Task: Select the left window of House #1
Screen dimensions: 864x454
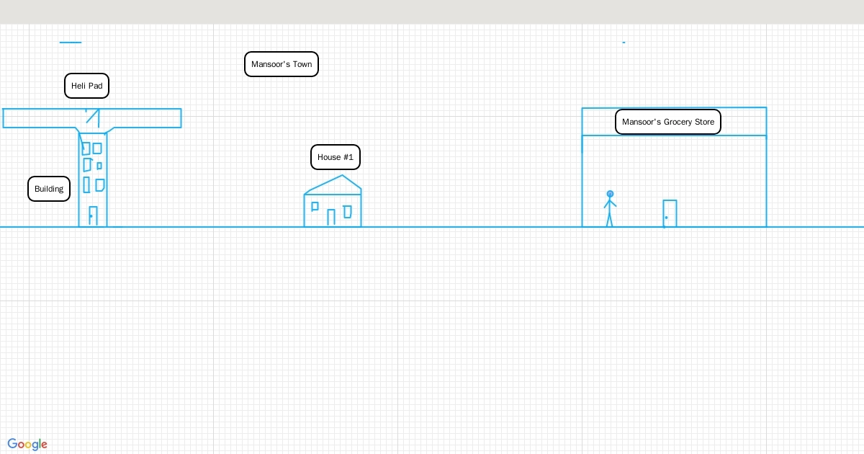Action: [315, 206]
